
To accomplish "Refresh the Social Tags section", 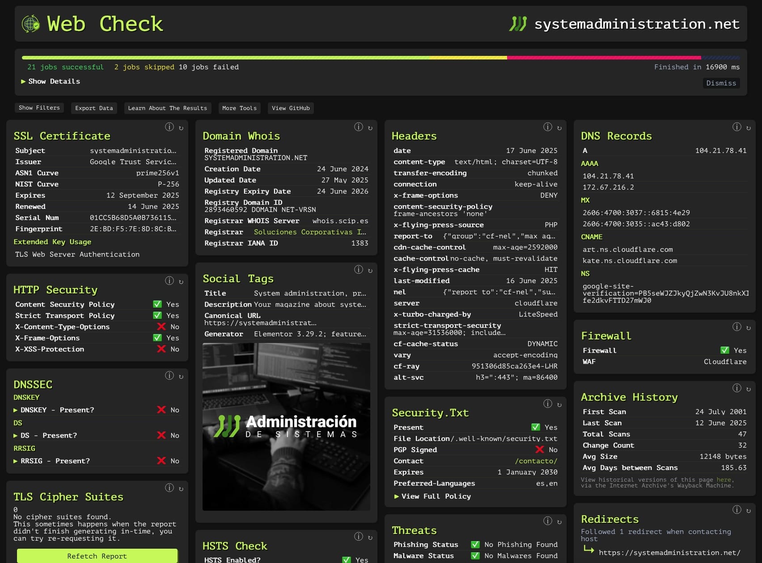I will click(370, 270).
